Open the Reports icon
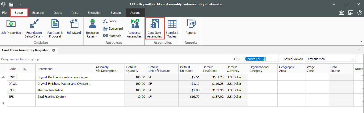Viewport: 364px width, 113px height. 191,25
